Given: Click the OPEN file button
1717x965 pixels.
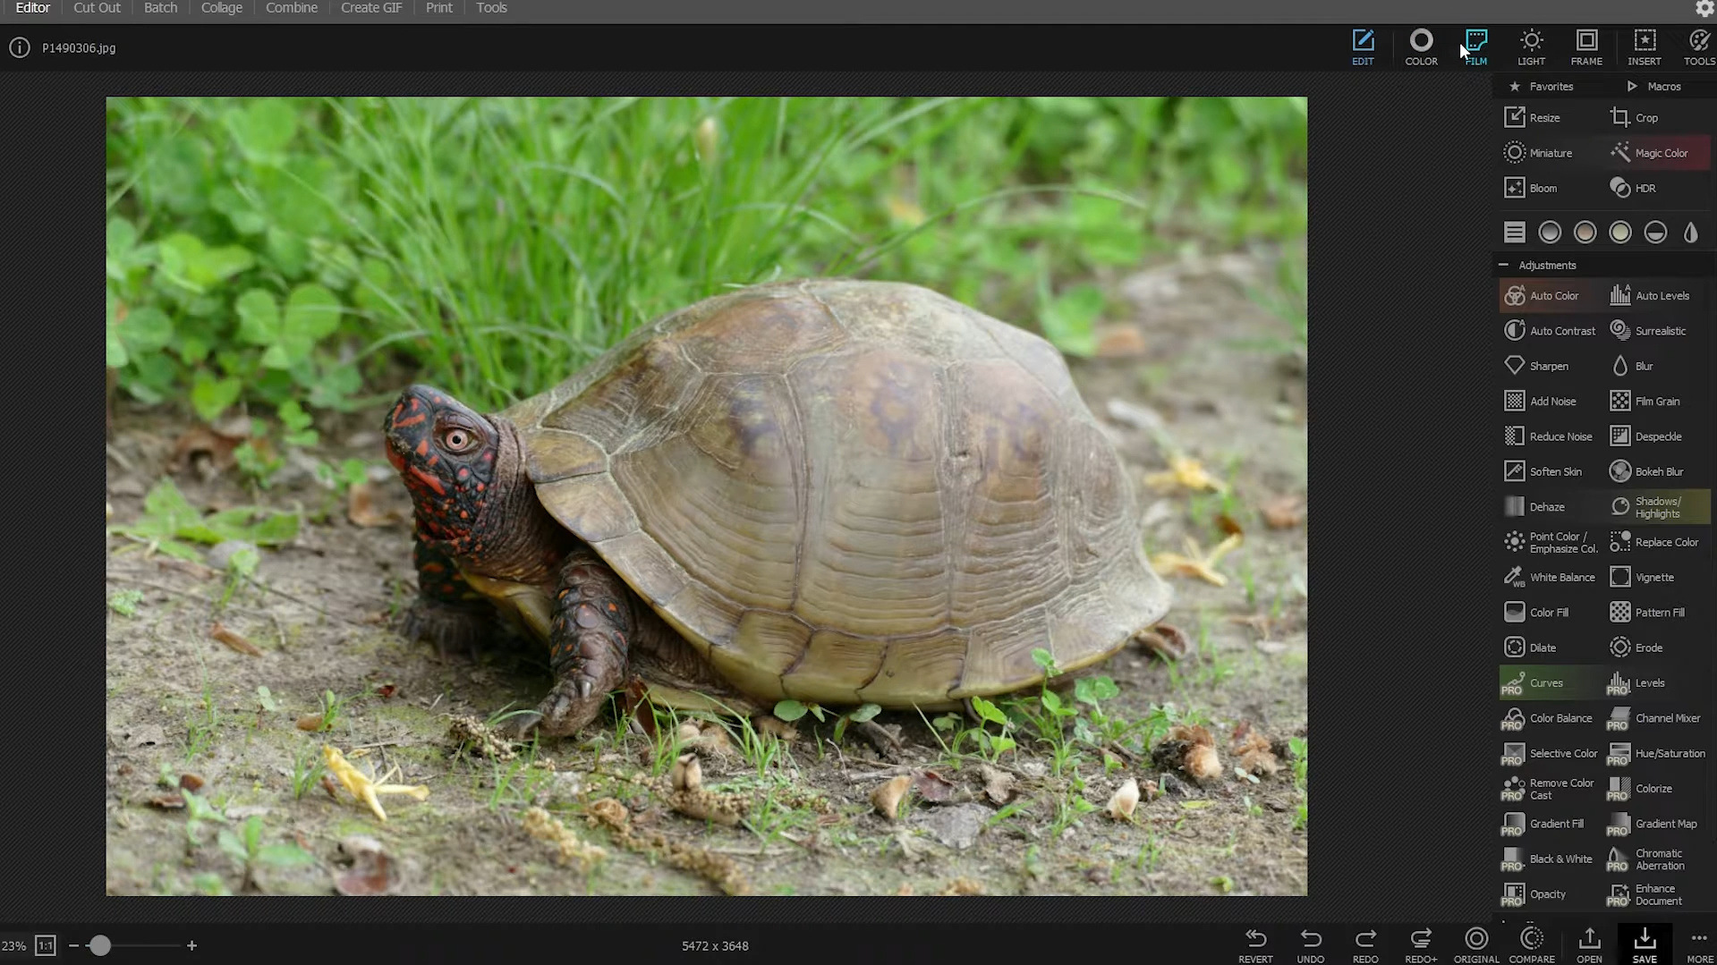Looking at the screenshot, I should 1589,945.
